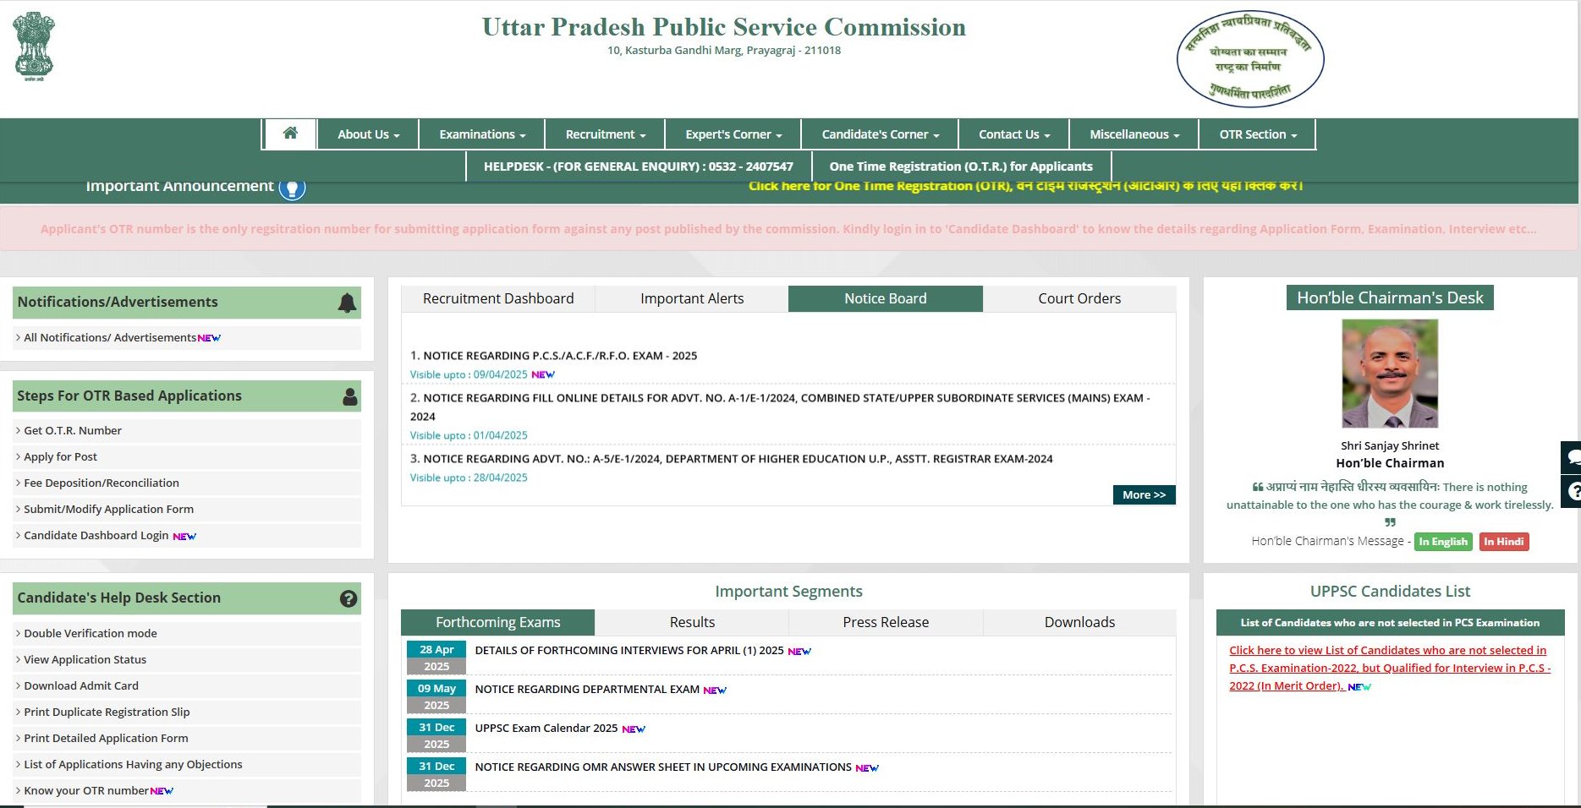The width and height of the screenshot is (1581, 808).
Task: Switch to Important Alerts tab
Action: click(x=692, y=298)
